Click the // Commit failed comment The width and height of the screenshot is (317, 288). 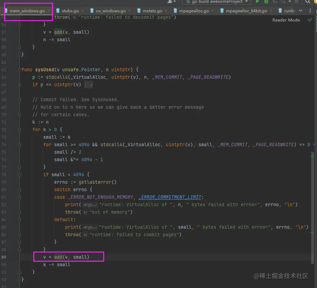tap(76, 100)
